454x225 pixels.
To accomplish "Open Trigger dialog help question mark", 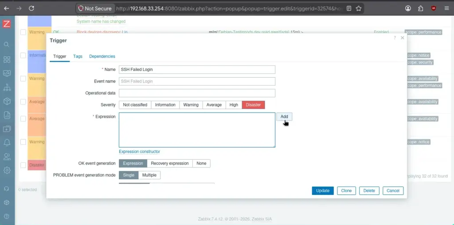I will tap(395, 38).
